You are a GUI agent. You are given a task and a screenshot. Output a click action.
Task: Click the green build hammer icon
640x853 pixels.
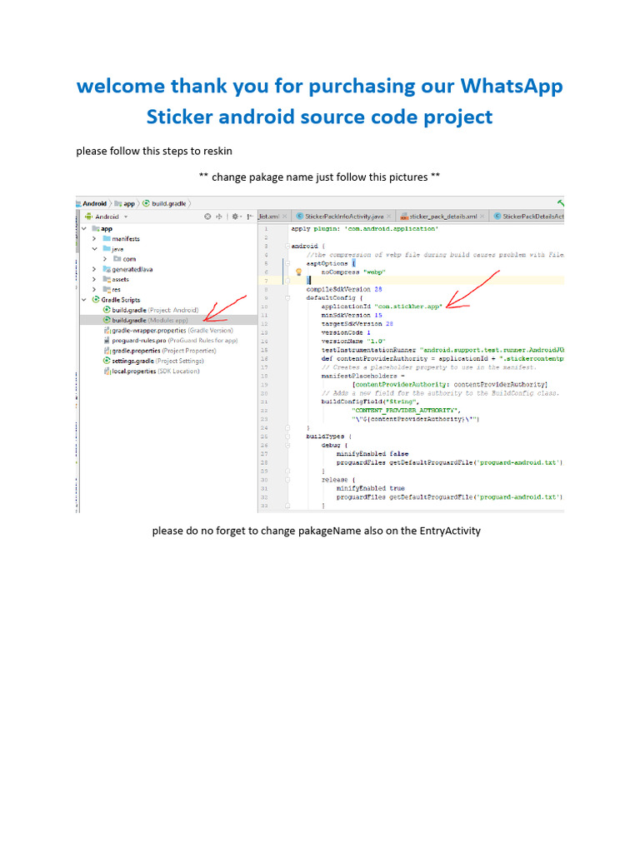tap(561, 203)
